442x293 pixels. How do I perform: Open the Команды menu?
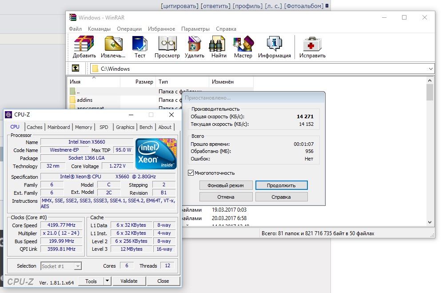(x=99, y=29)
